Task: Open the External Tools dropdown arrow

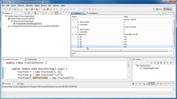Action: pos(40,9)
